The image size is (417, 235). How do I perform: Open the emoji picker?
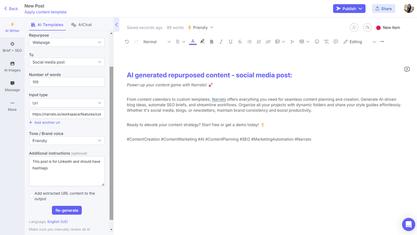click(317, 42)
